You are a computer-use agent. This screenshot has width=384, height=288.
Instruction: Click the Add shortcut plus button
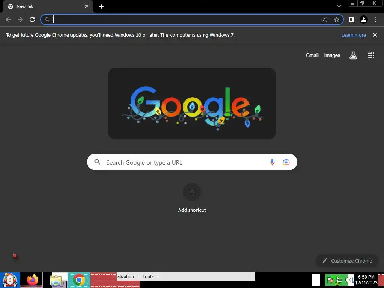pyautogui.click(x=192, y=192)
